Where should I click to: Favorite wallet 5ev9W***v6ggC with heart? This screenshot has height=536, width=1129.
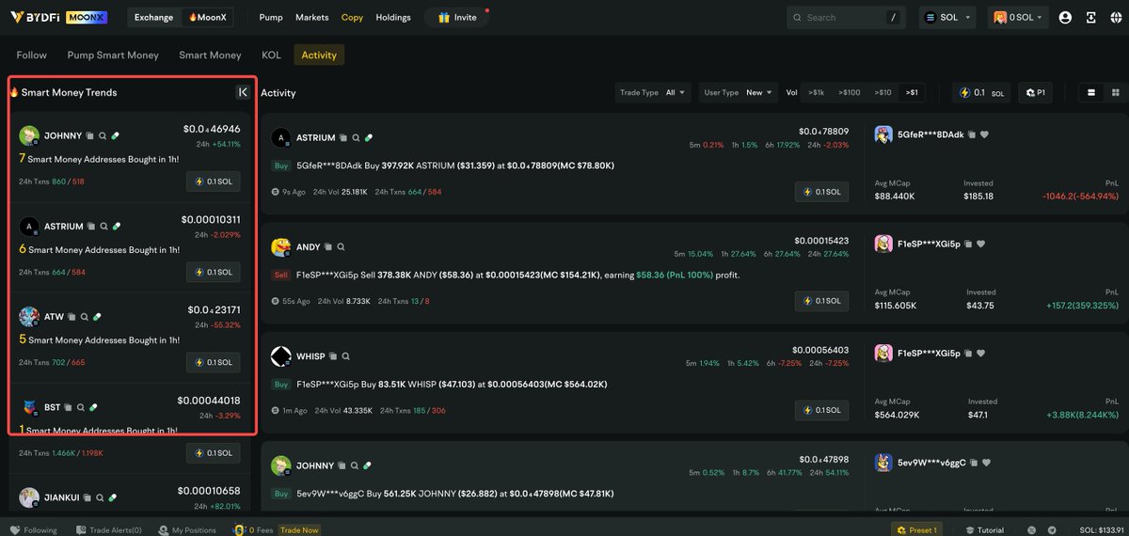click(x=984, y=462)
